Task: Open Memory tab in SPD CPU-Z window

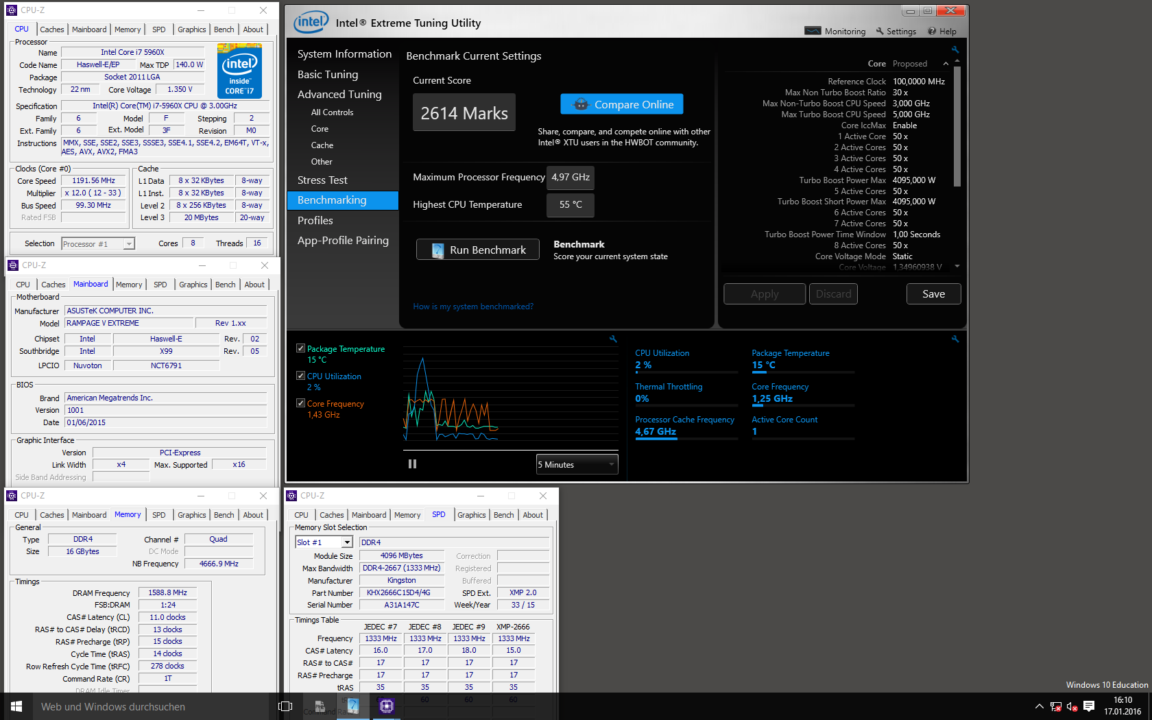Action: click(x=407, y=515)
